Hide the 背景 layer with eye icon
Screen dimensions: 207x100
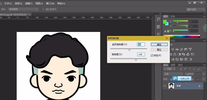[165, 86]
